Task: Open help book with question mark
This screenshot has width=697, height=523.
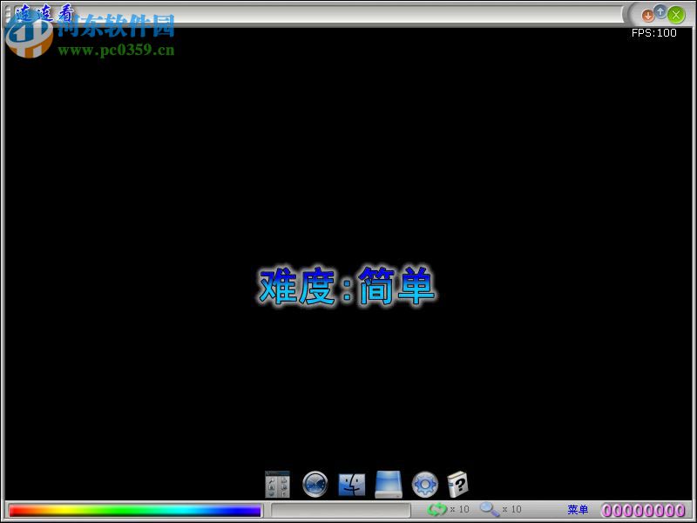Action: (x=458, y=484)
